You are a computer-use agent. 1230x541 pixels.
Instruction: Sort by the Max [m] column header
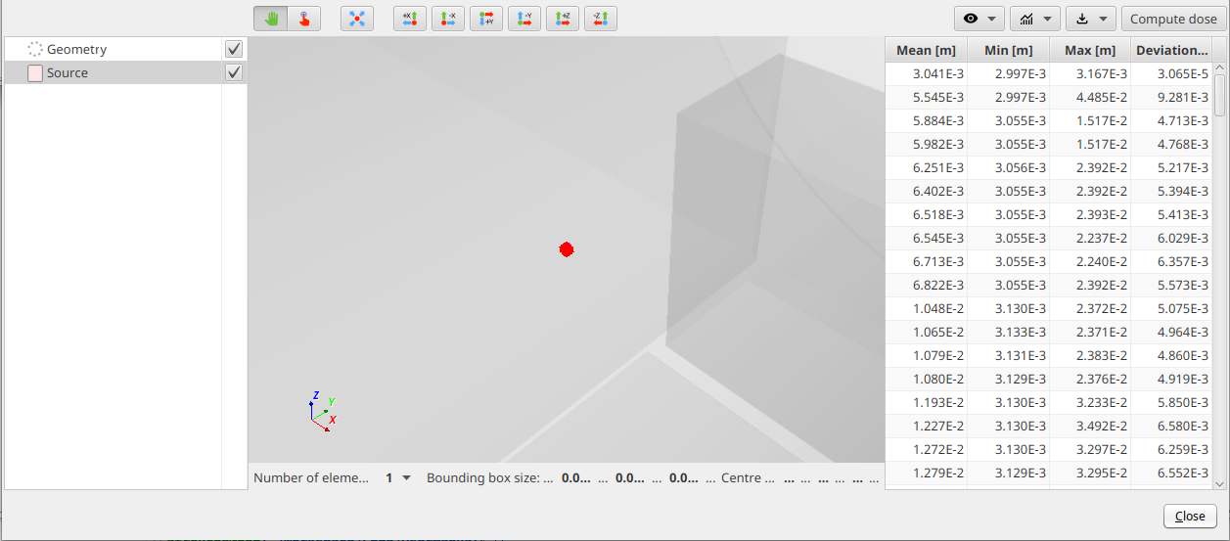pos(1089,50)
